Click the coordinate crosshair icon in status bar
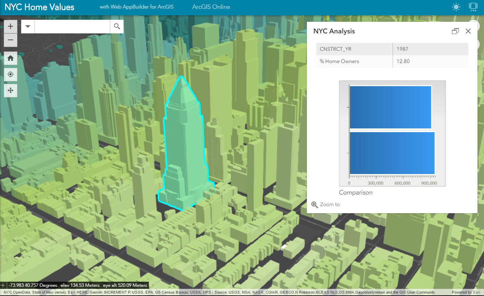 pyautogui.click(x=3, y=285)
